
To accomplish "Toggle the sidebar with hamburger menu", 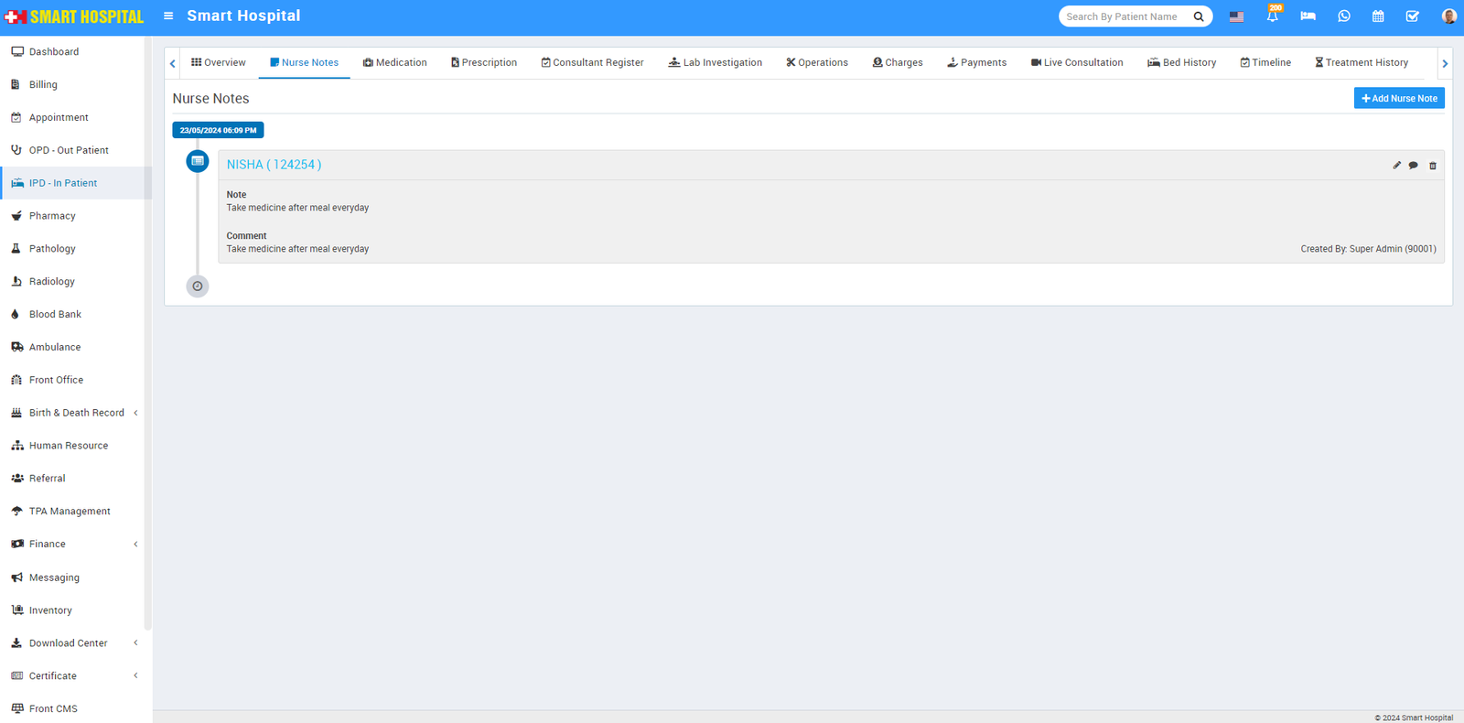I will [x=168, y=16].
